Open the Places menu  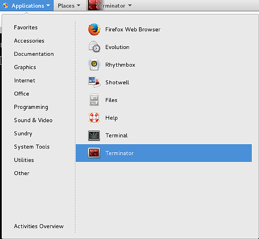[69, 6]
